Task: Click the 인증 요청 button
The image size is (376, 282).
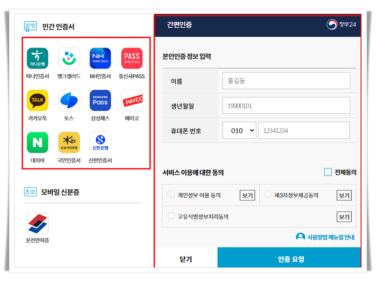Action: [289, 258]
